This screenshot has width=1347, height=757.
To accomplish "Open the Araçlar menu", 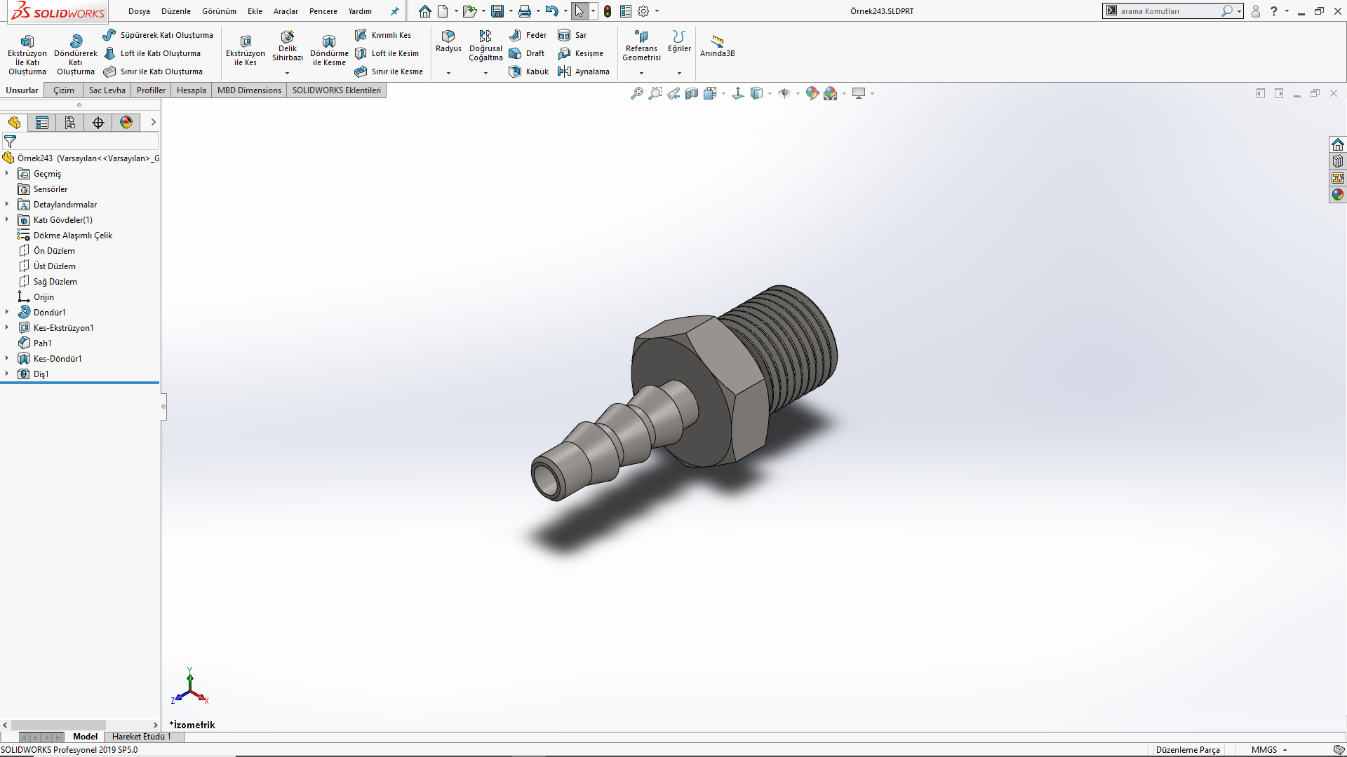I will coord(286,11).
